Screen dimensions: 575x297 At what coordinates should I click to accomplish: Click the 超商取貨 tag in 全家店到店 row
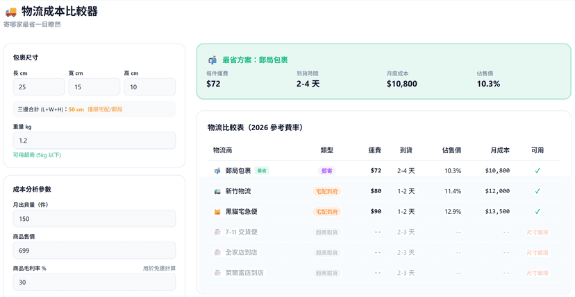click(x=327, y=253)
